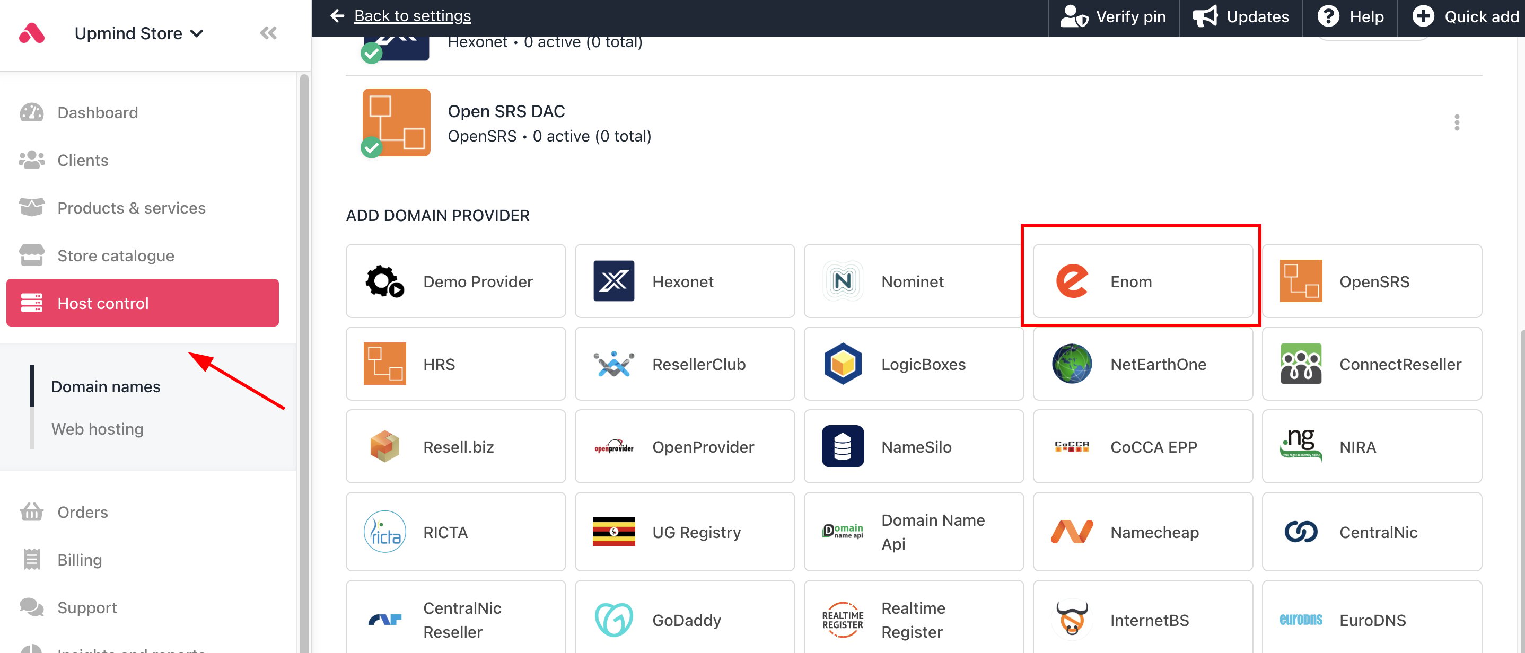
Task: Open Clients in the sidebar
Action: point(142,160)
